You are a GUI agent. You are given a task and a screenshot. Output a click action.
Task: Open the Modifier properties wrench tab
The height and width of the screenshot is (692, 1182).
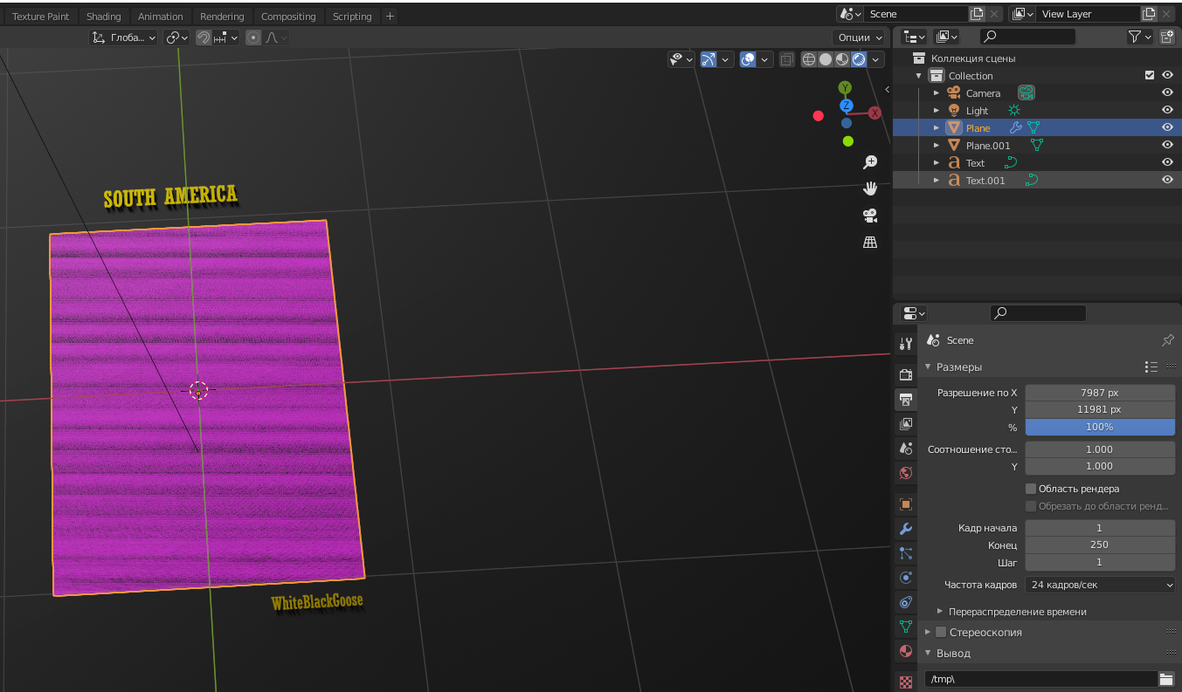coord(906,529)
